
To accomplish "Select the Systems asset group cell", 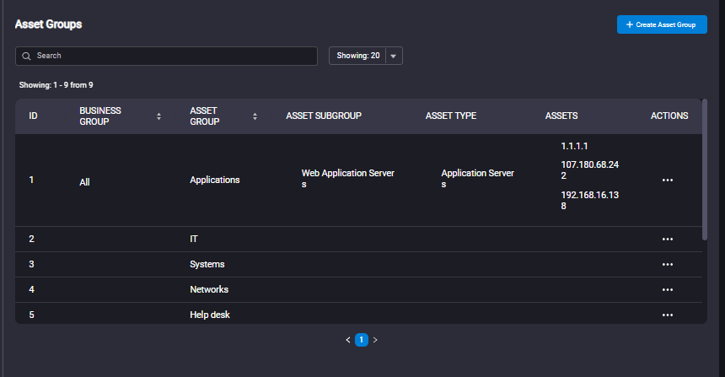I will coord(207,265).
